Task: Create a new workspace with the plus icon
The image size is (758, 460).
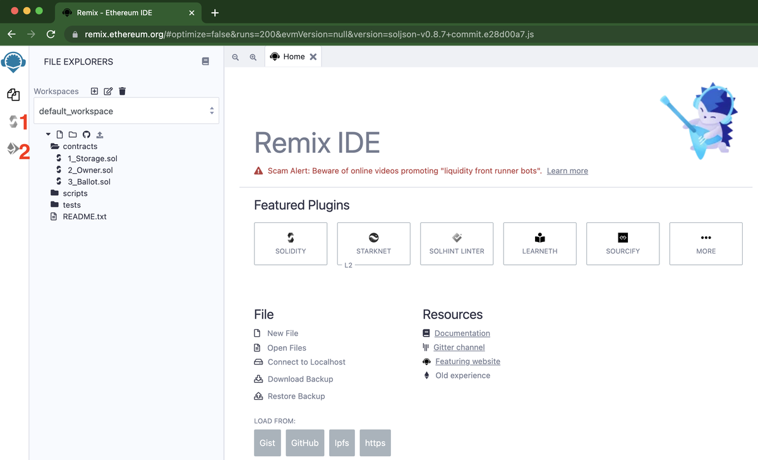Action: click(93, 91)
